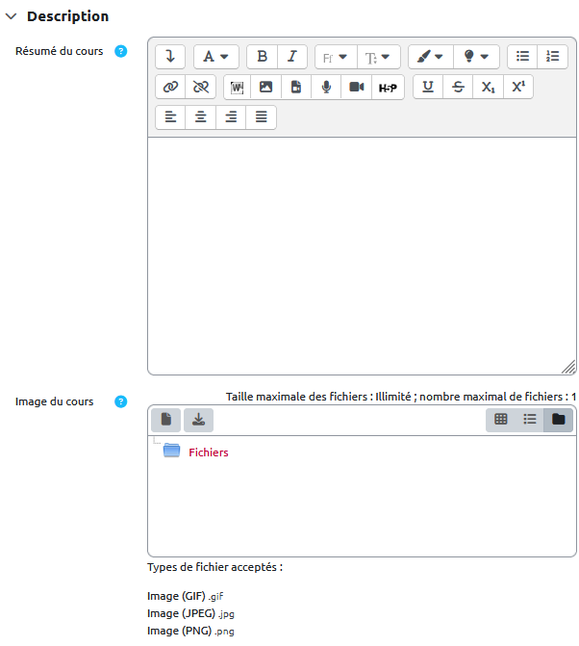Apply underline formatting
The height and width of the screenshot is (646, 579).
(x=428, y=88)
